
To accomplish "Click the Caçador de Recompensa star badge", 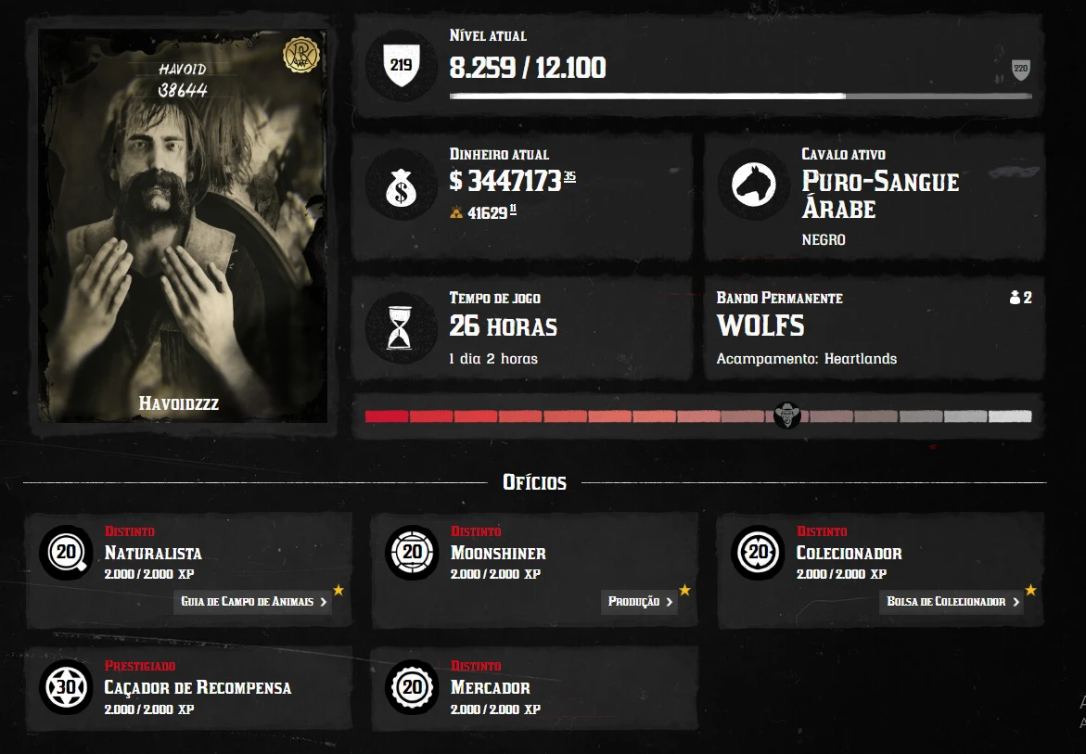I will click(66, 687).
